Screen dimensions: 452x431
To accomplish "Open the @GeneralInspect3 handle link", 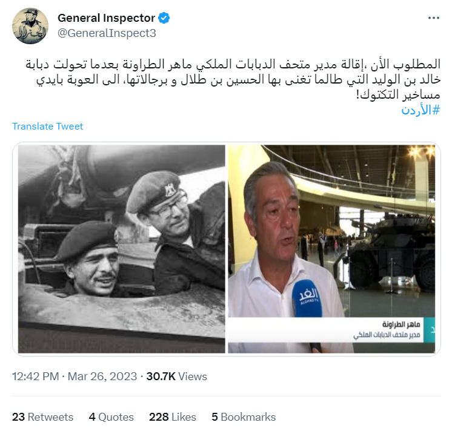I will 107,33.
